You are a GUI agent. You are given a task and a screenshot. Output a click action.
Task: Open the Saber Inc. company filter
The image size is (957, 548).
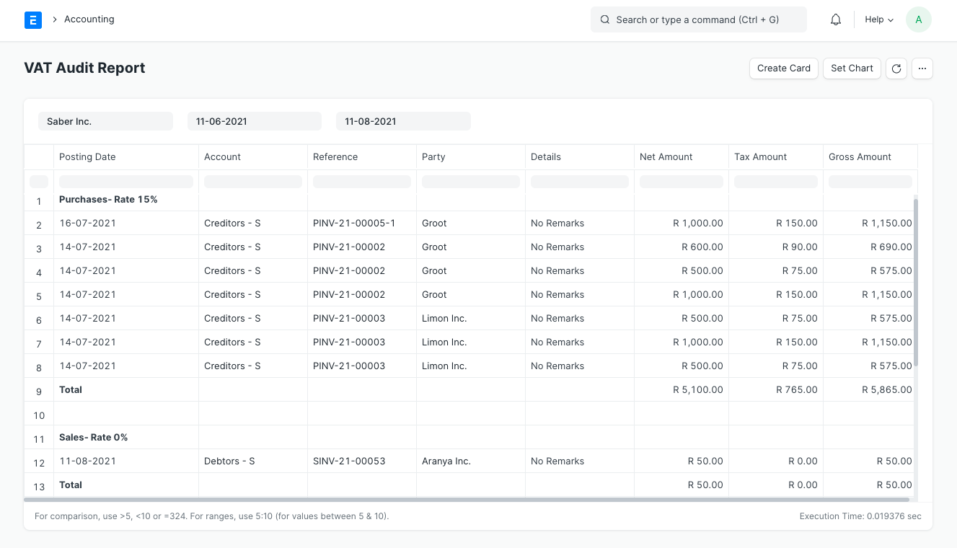click(105, 121)
